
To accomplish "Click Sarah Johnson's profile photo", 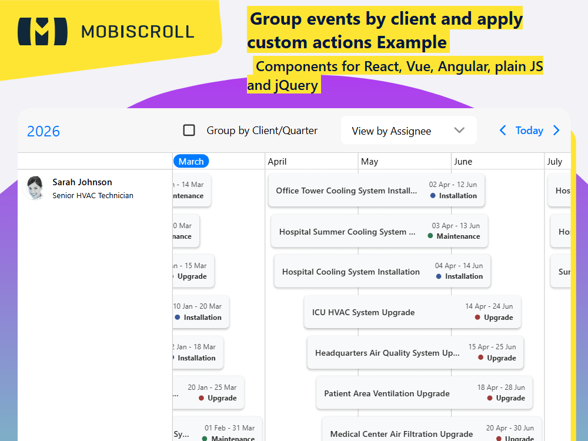I will click(35, 188).
